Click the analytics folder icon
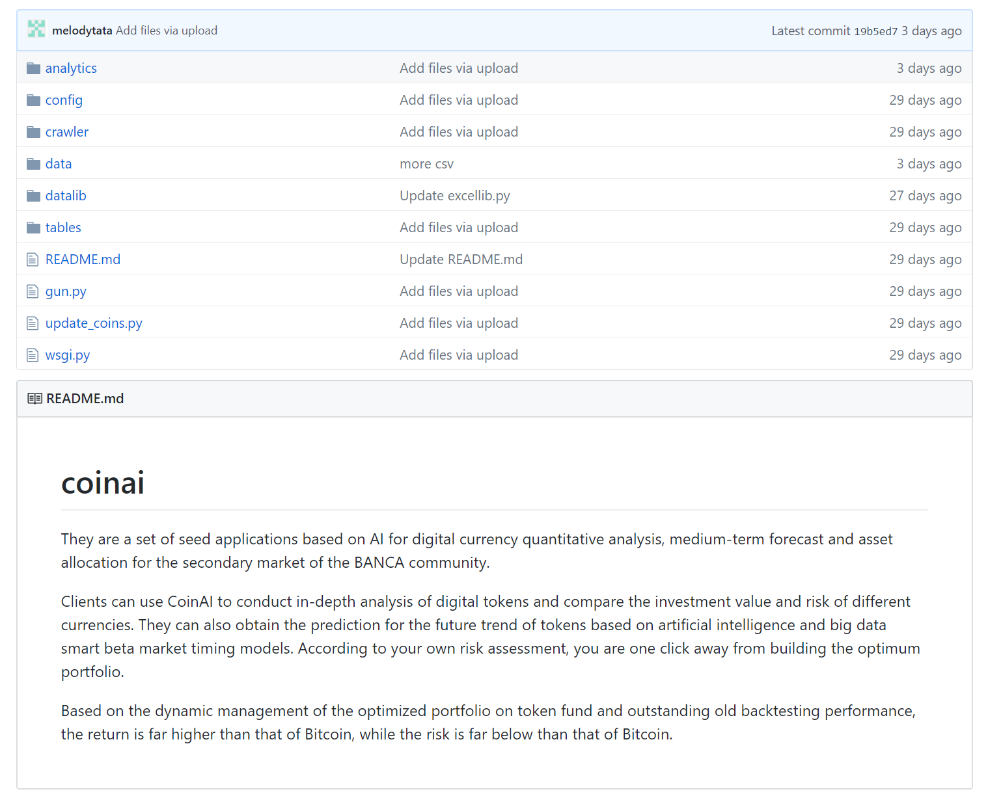 coord(33,68)
